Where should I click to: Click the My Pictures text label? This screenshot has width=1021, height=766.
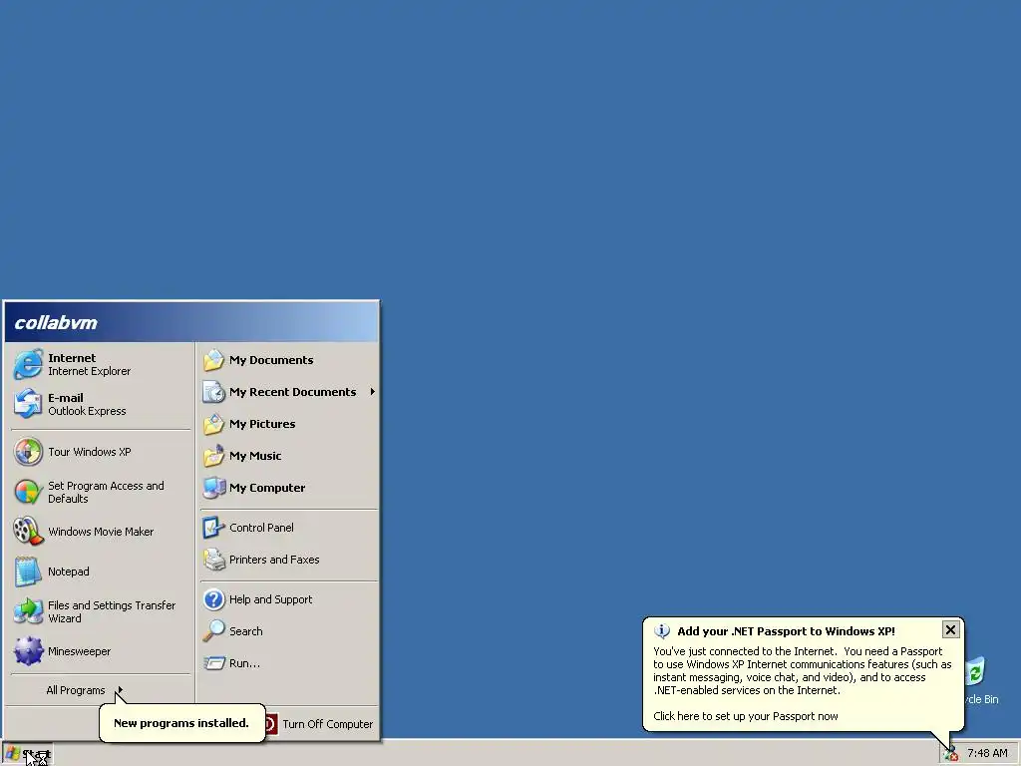click(262, 424)
